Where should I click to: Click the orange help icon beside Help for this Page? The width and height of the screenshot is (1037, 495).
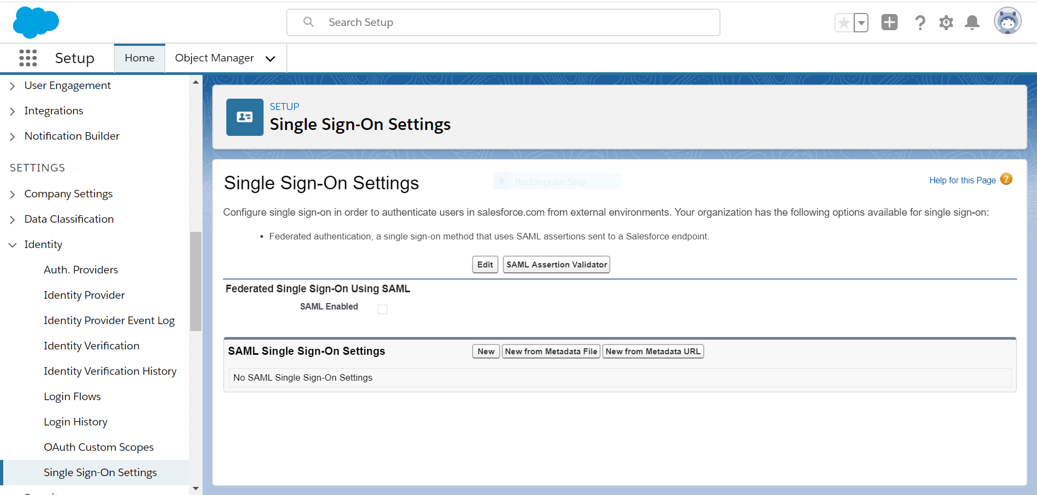point(1006,179)
